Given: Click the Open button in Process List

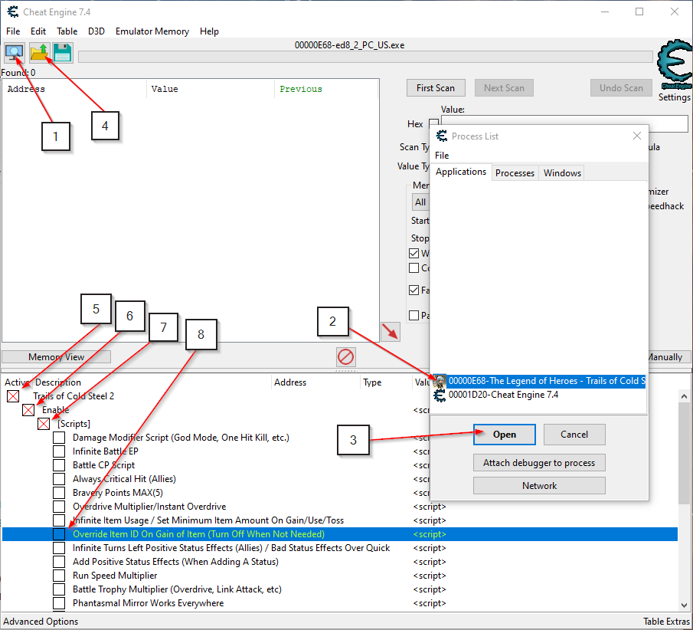Looking at the screenshot, I should coord(505,435).
